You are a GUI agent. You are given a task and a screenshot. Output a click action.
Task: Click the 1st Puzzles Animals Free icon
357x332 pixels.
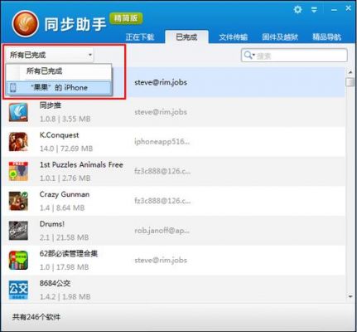pyautogui.click(x=18, y=171)
